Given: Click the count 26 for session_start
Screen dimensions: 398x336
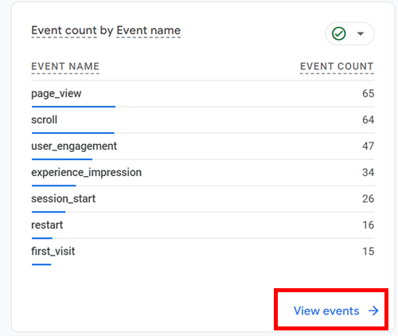Looking at the screenshot, I should point(369,199).
